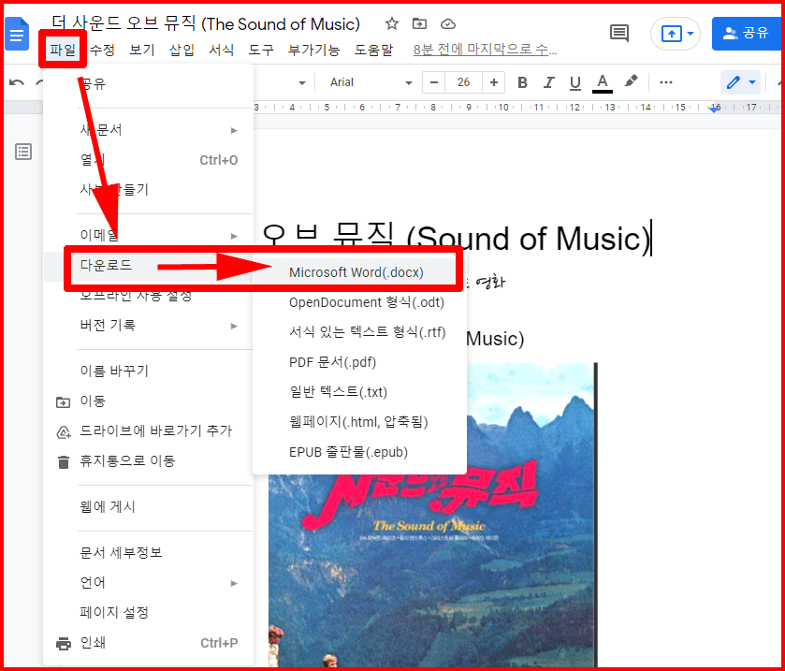
Task: Open the 파일 menu
Action: click(x=63, y=50)
